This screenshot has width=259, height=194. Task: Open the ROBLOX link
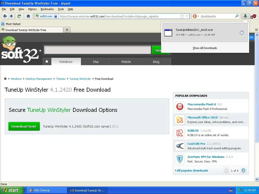pyautogui.click(x=193, y=131)
